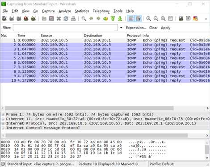Reload the capture file
Viewport: 210px width, 167px height.
(66, 19)
